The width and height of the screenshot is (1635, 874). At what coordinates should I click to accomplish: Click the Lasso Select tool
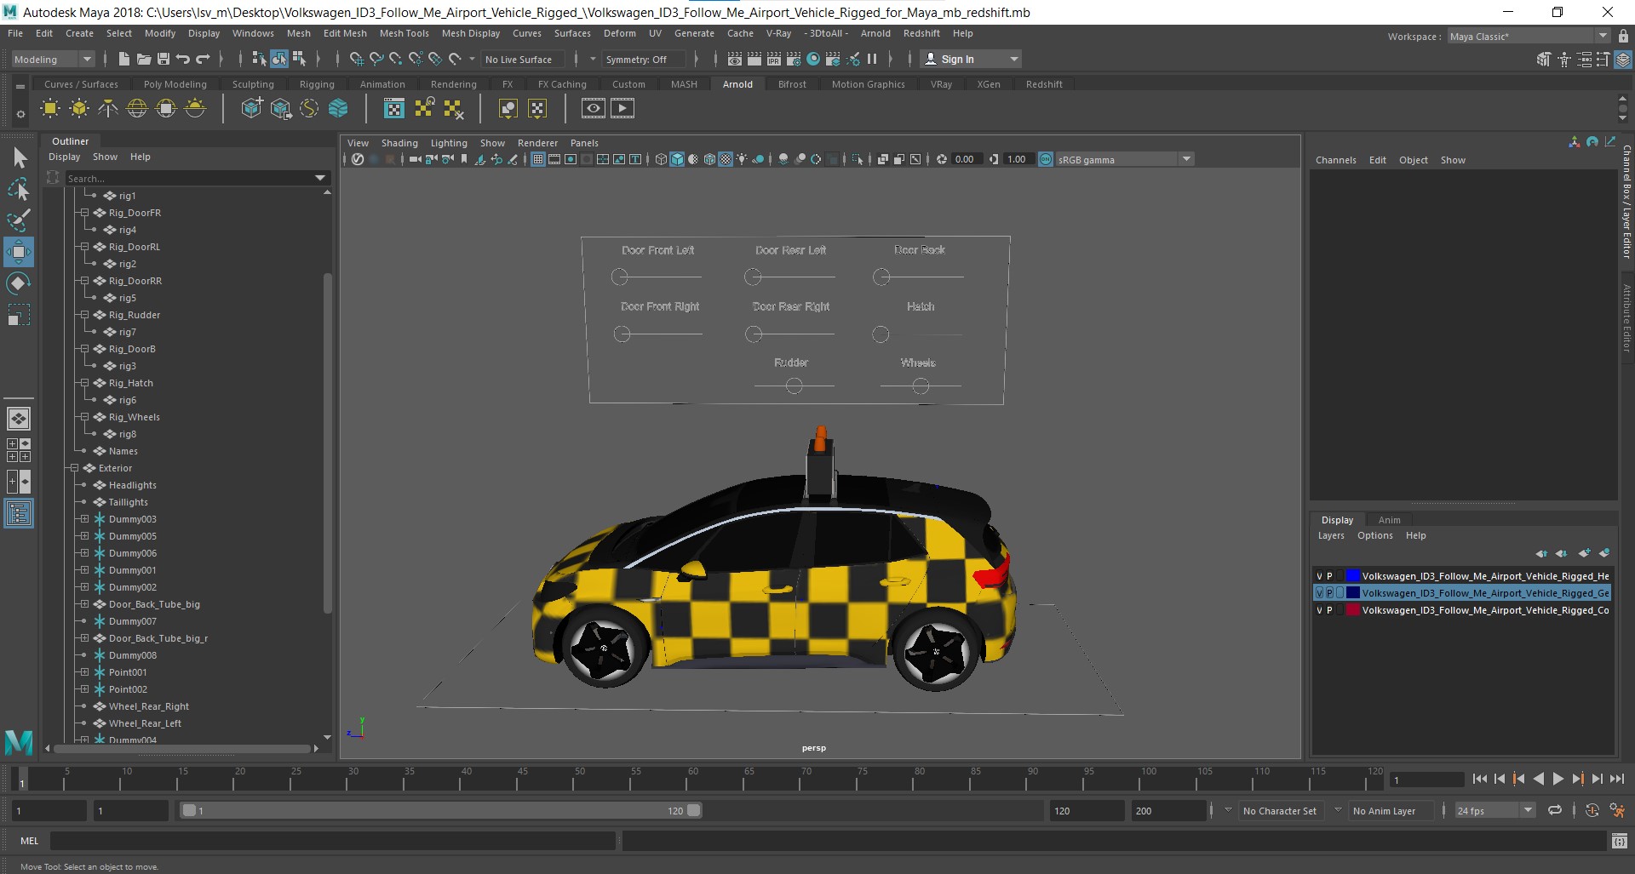tap(19, 190)
